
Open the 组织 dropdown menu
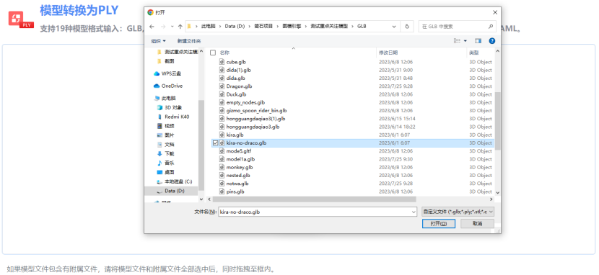coord(159,41)
